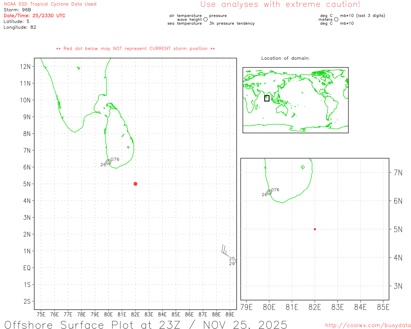Click the "air temperature" legend label

186,15
